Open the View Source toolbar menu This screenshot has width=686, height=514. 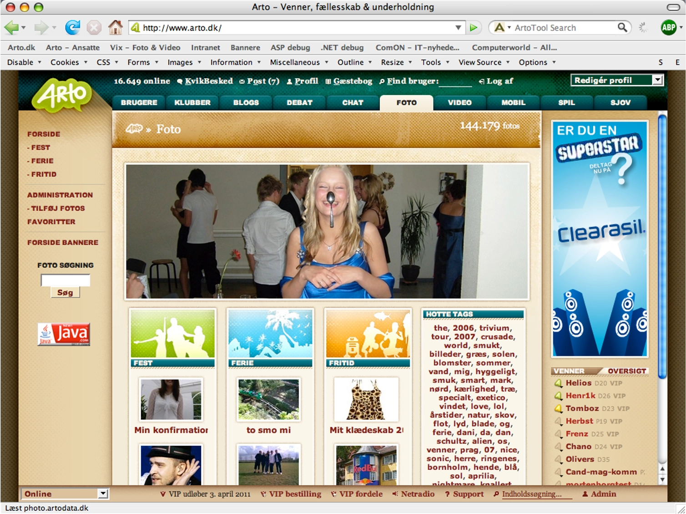pos(484,62)
